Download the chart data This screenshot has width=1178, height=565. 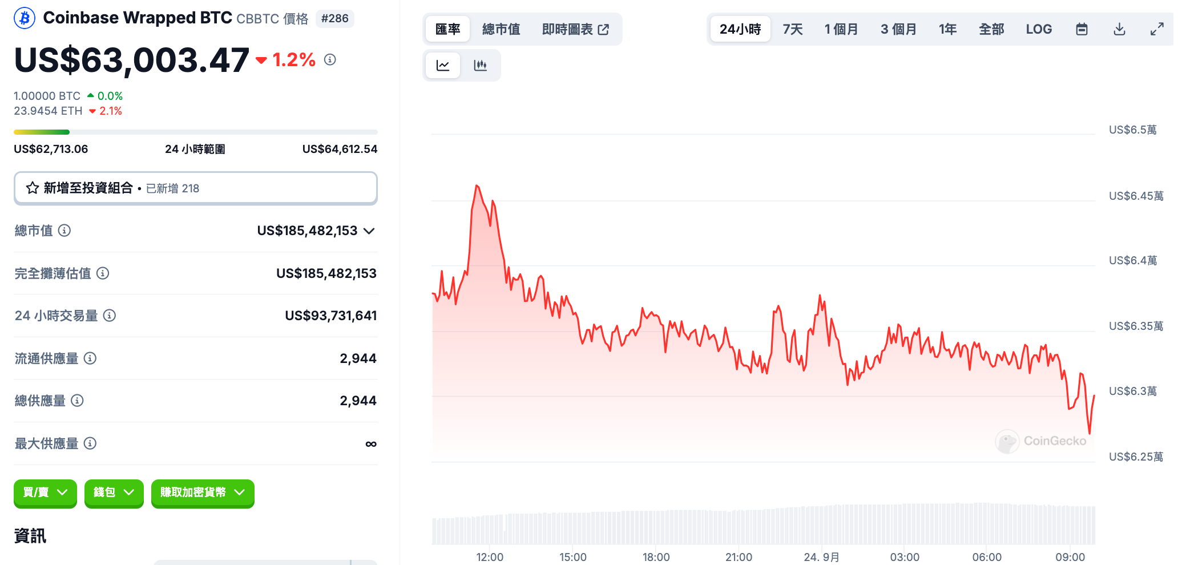[x=1119, y=29]
